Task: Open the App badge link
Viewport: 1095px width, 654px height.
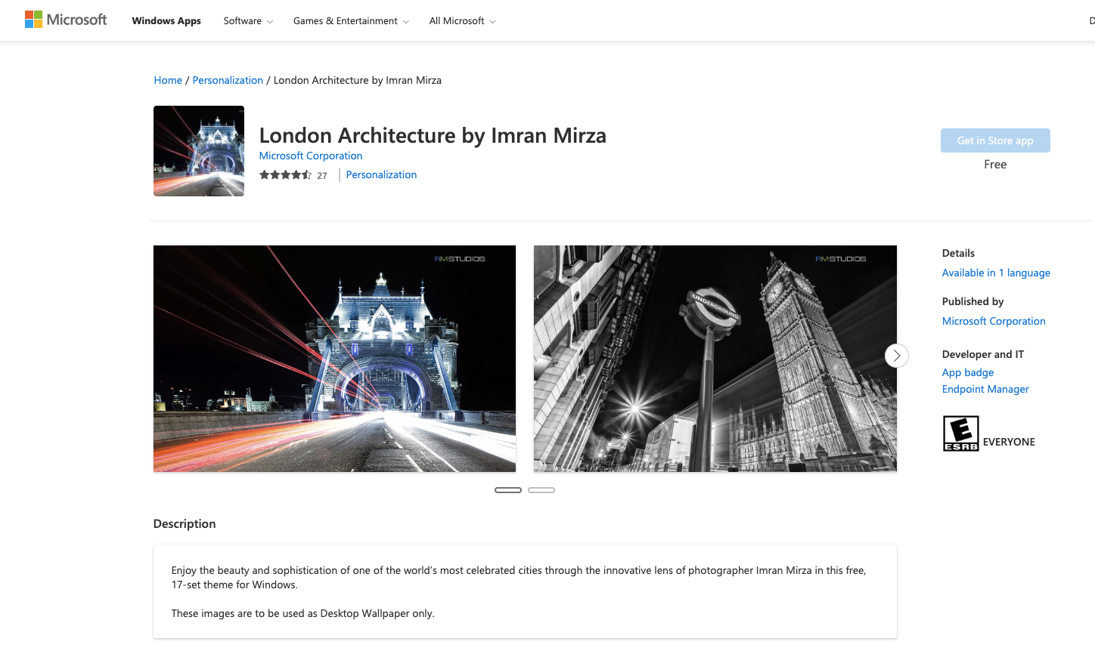Action: (x=968, y=372)
